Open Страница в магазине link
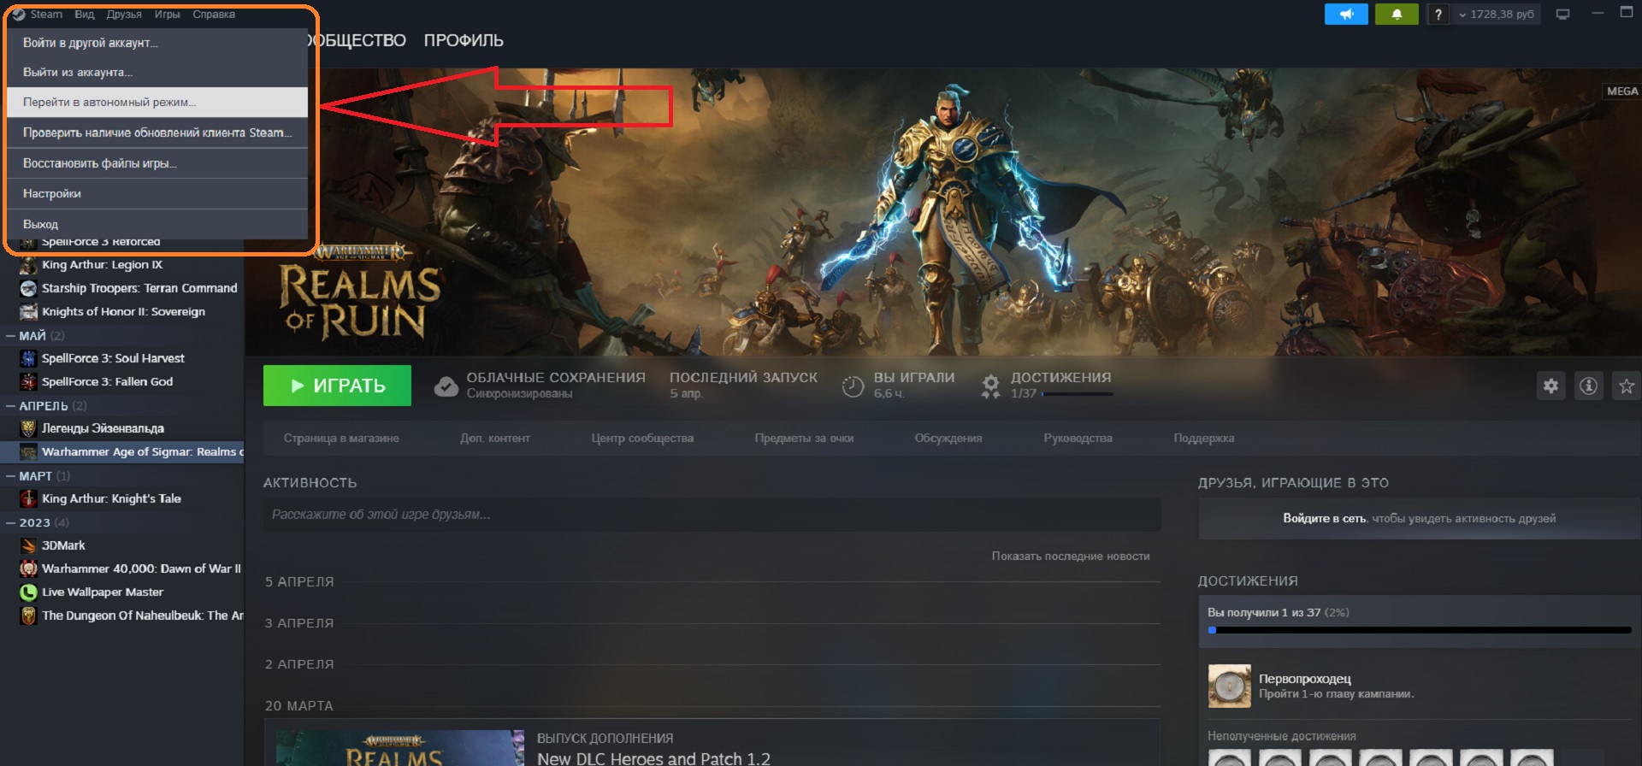The height and width of the screenshot is (766, 1642). [341, 439]
